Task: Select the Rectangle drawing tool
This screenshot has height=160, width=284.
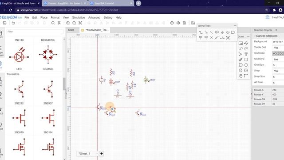Action: click(x=246, y=60)
